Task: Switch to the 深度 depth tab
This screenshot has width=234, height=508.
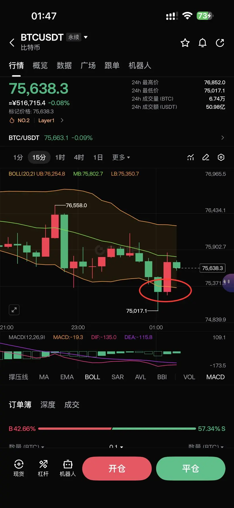Action: click(x=48, y=405)
